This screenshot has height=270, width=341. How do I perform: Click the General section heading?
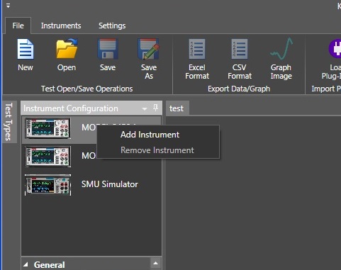[49, 265]
